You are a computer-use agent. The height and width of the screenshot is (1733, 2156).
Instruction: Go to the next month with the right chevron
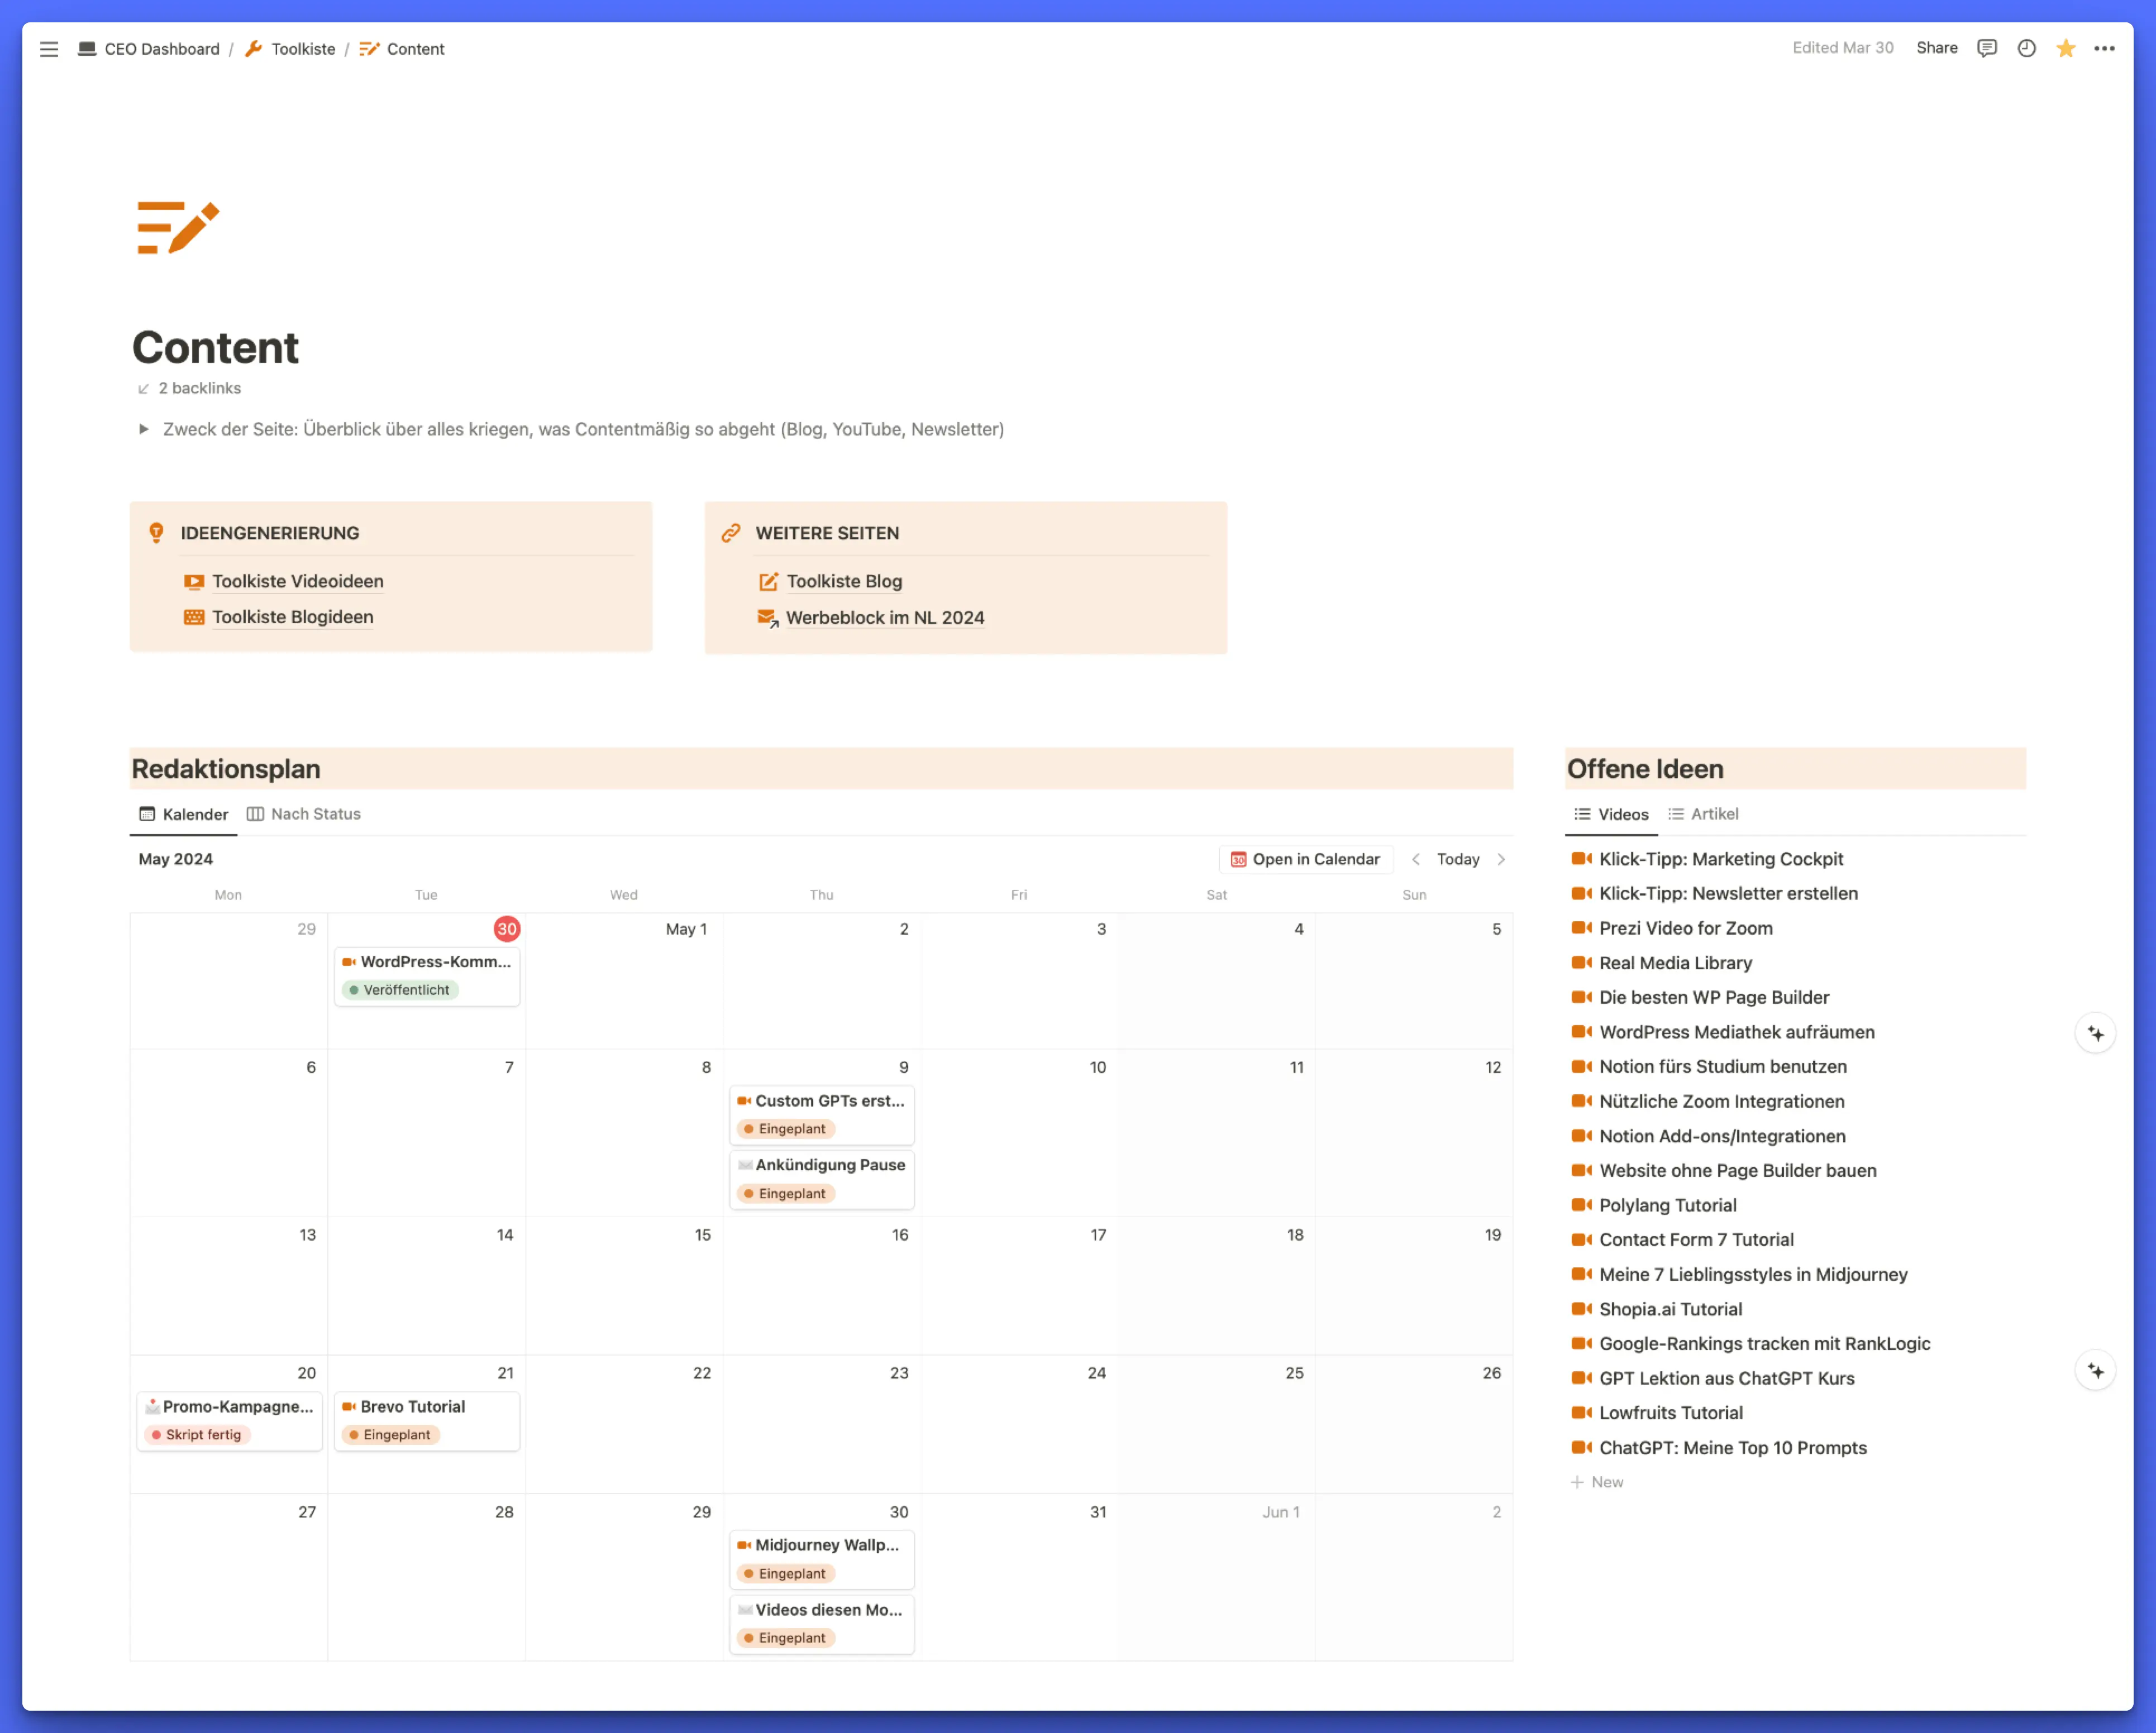pyautogui.click(x=1501, y=859)
